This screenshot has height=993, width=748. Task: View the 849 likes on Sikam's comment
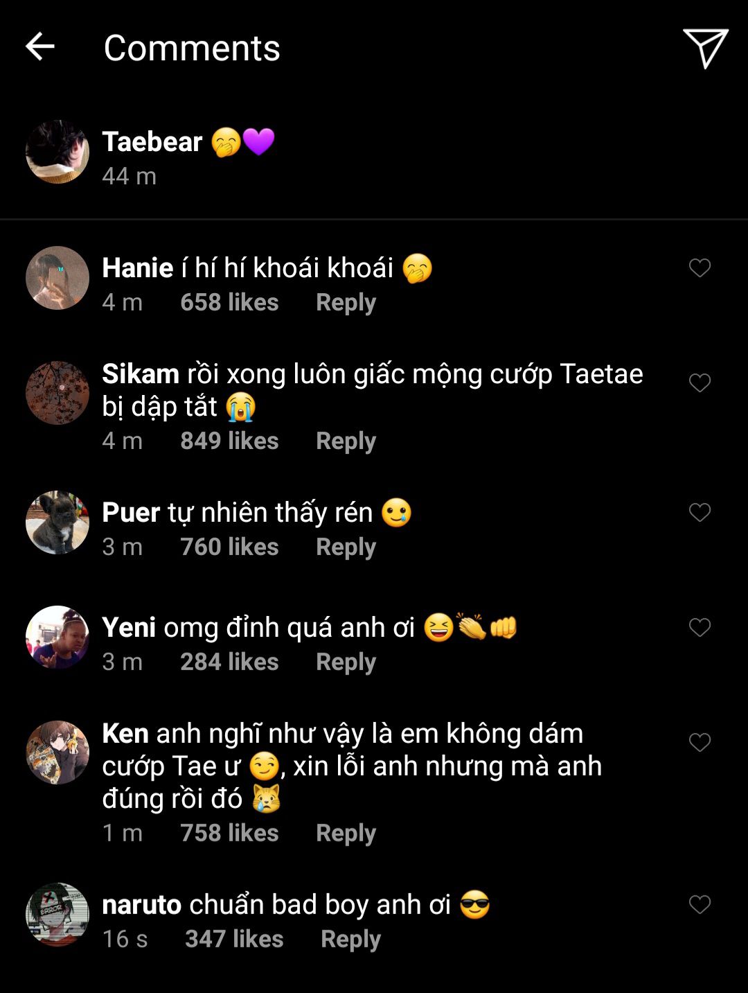coord(229,441)
